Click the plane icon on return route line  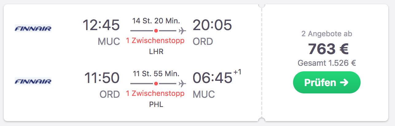(182, 83)
